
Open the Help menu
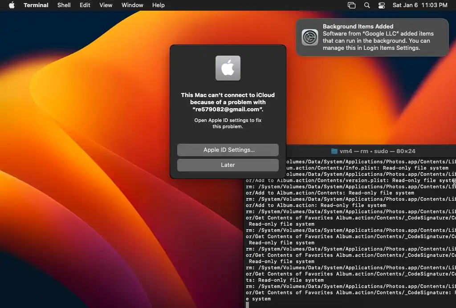click(x=159, y=5)
